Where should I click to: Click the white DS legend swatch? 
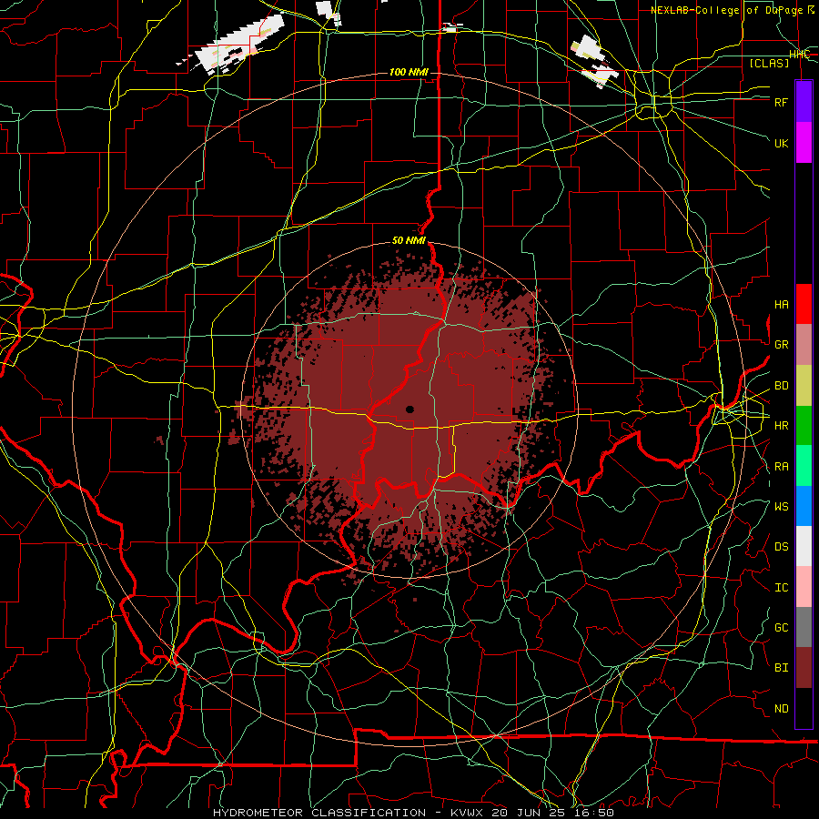pos(804,546)
